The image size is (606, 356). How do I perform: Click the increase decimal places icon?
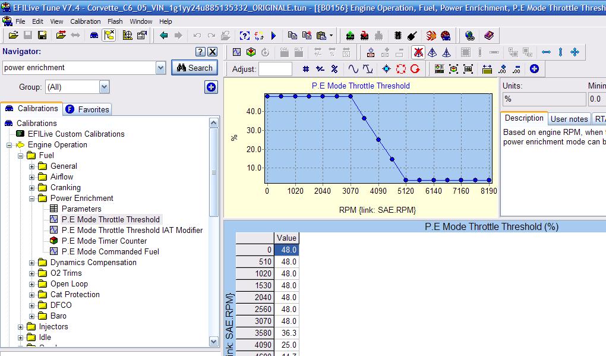click(x=502, y=69)
